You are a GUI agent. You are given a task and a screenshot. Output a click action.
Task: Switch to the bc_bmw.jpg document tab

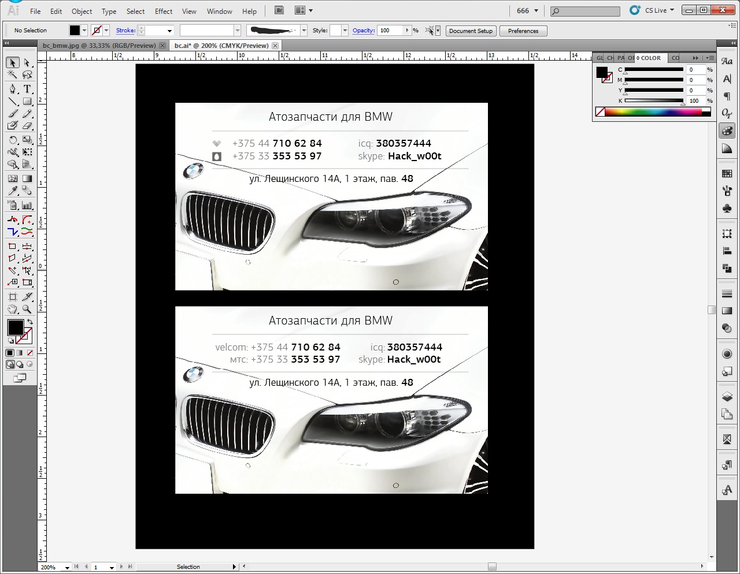[x=99, y=46]
